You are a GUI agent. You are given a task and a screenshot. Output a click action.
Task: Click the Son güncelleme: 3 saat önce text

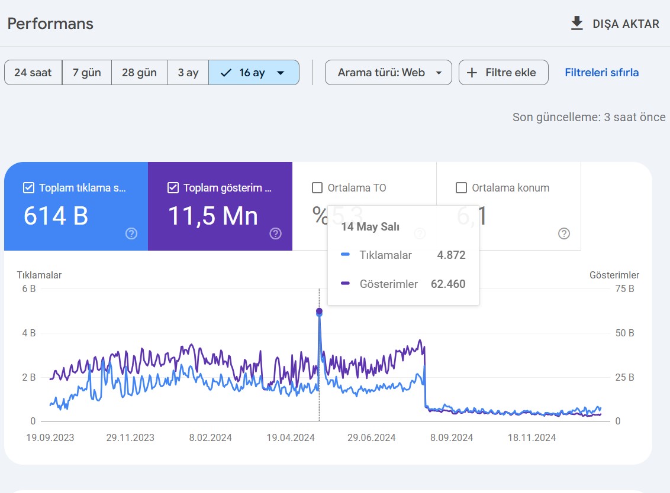point(589,118)
